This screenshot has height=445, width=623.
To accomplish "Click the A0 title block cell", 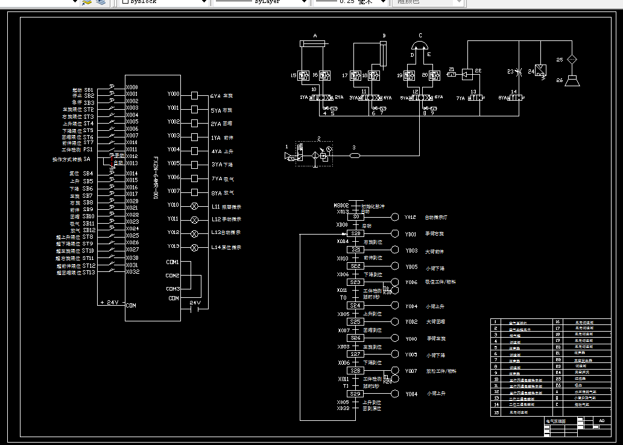I will coord(602,420).
